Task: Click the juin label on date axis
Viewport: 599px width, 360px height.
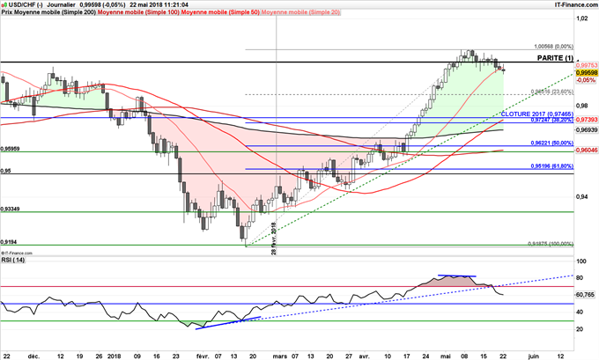Action: tap(533, 356)
